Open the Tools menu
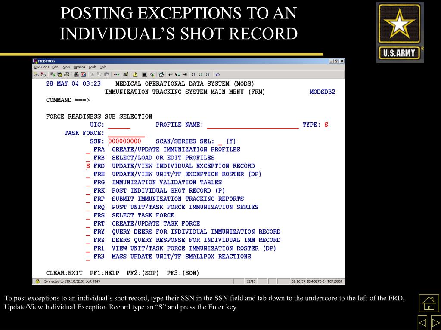 pos(92,67)
